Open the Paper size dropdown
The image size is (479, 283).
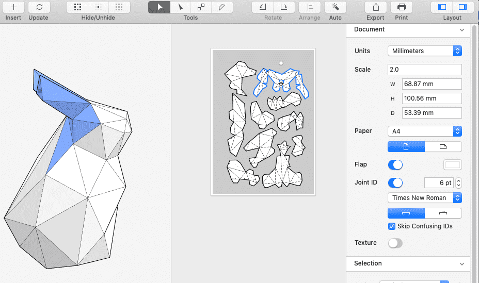424,131
